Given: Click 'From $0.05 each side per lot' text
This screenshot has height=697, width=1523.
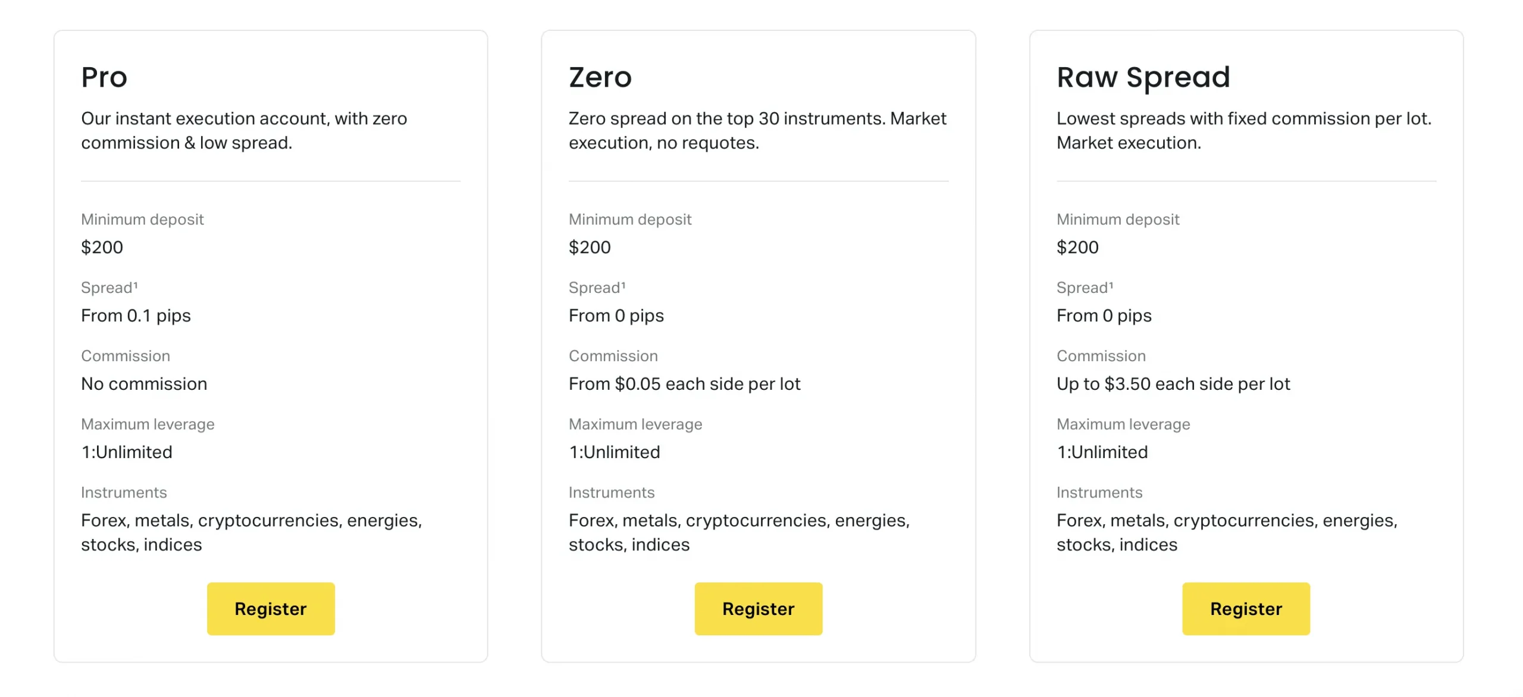Looking at the screenshot, I should pos(684,384).
